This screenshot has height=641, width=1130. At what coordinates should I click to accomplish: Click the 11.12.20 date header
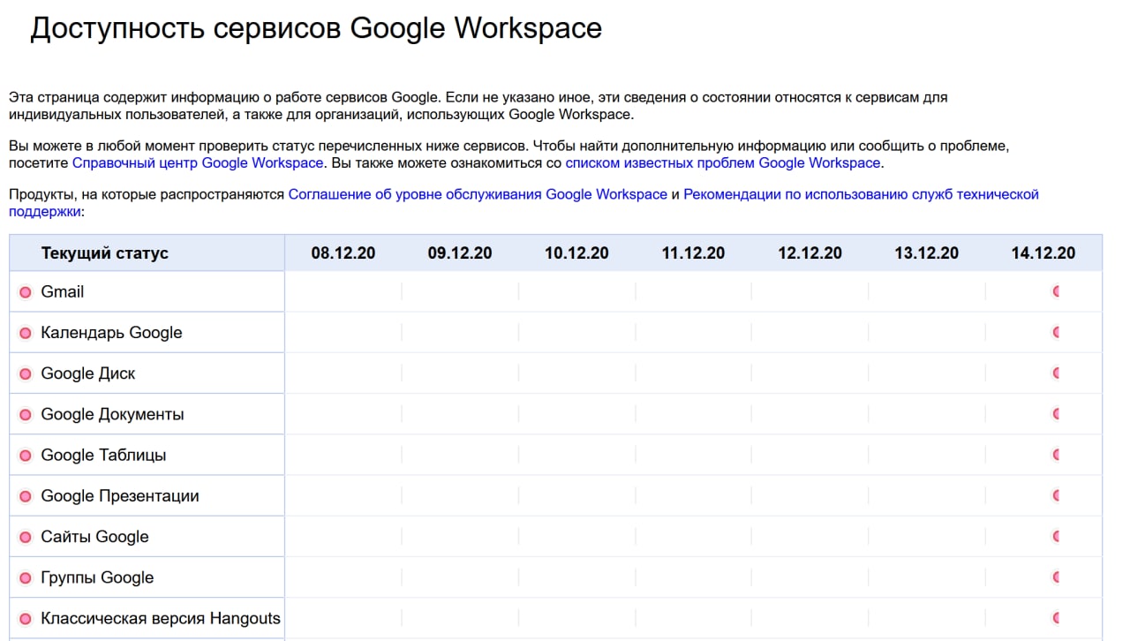coord(693,253)
